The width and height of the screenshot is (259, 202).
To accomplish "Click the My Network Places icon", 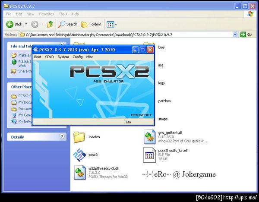I will (14, 121).
